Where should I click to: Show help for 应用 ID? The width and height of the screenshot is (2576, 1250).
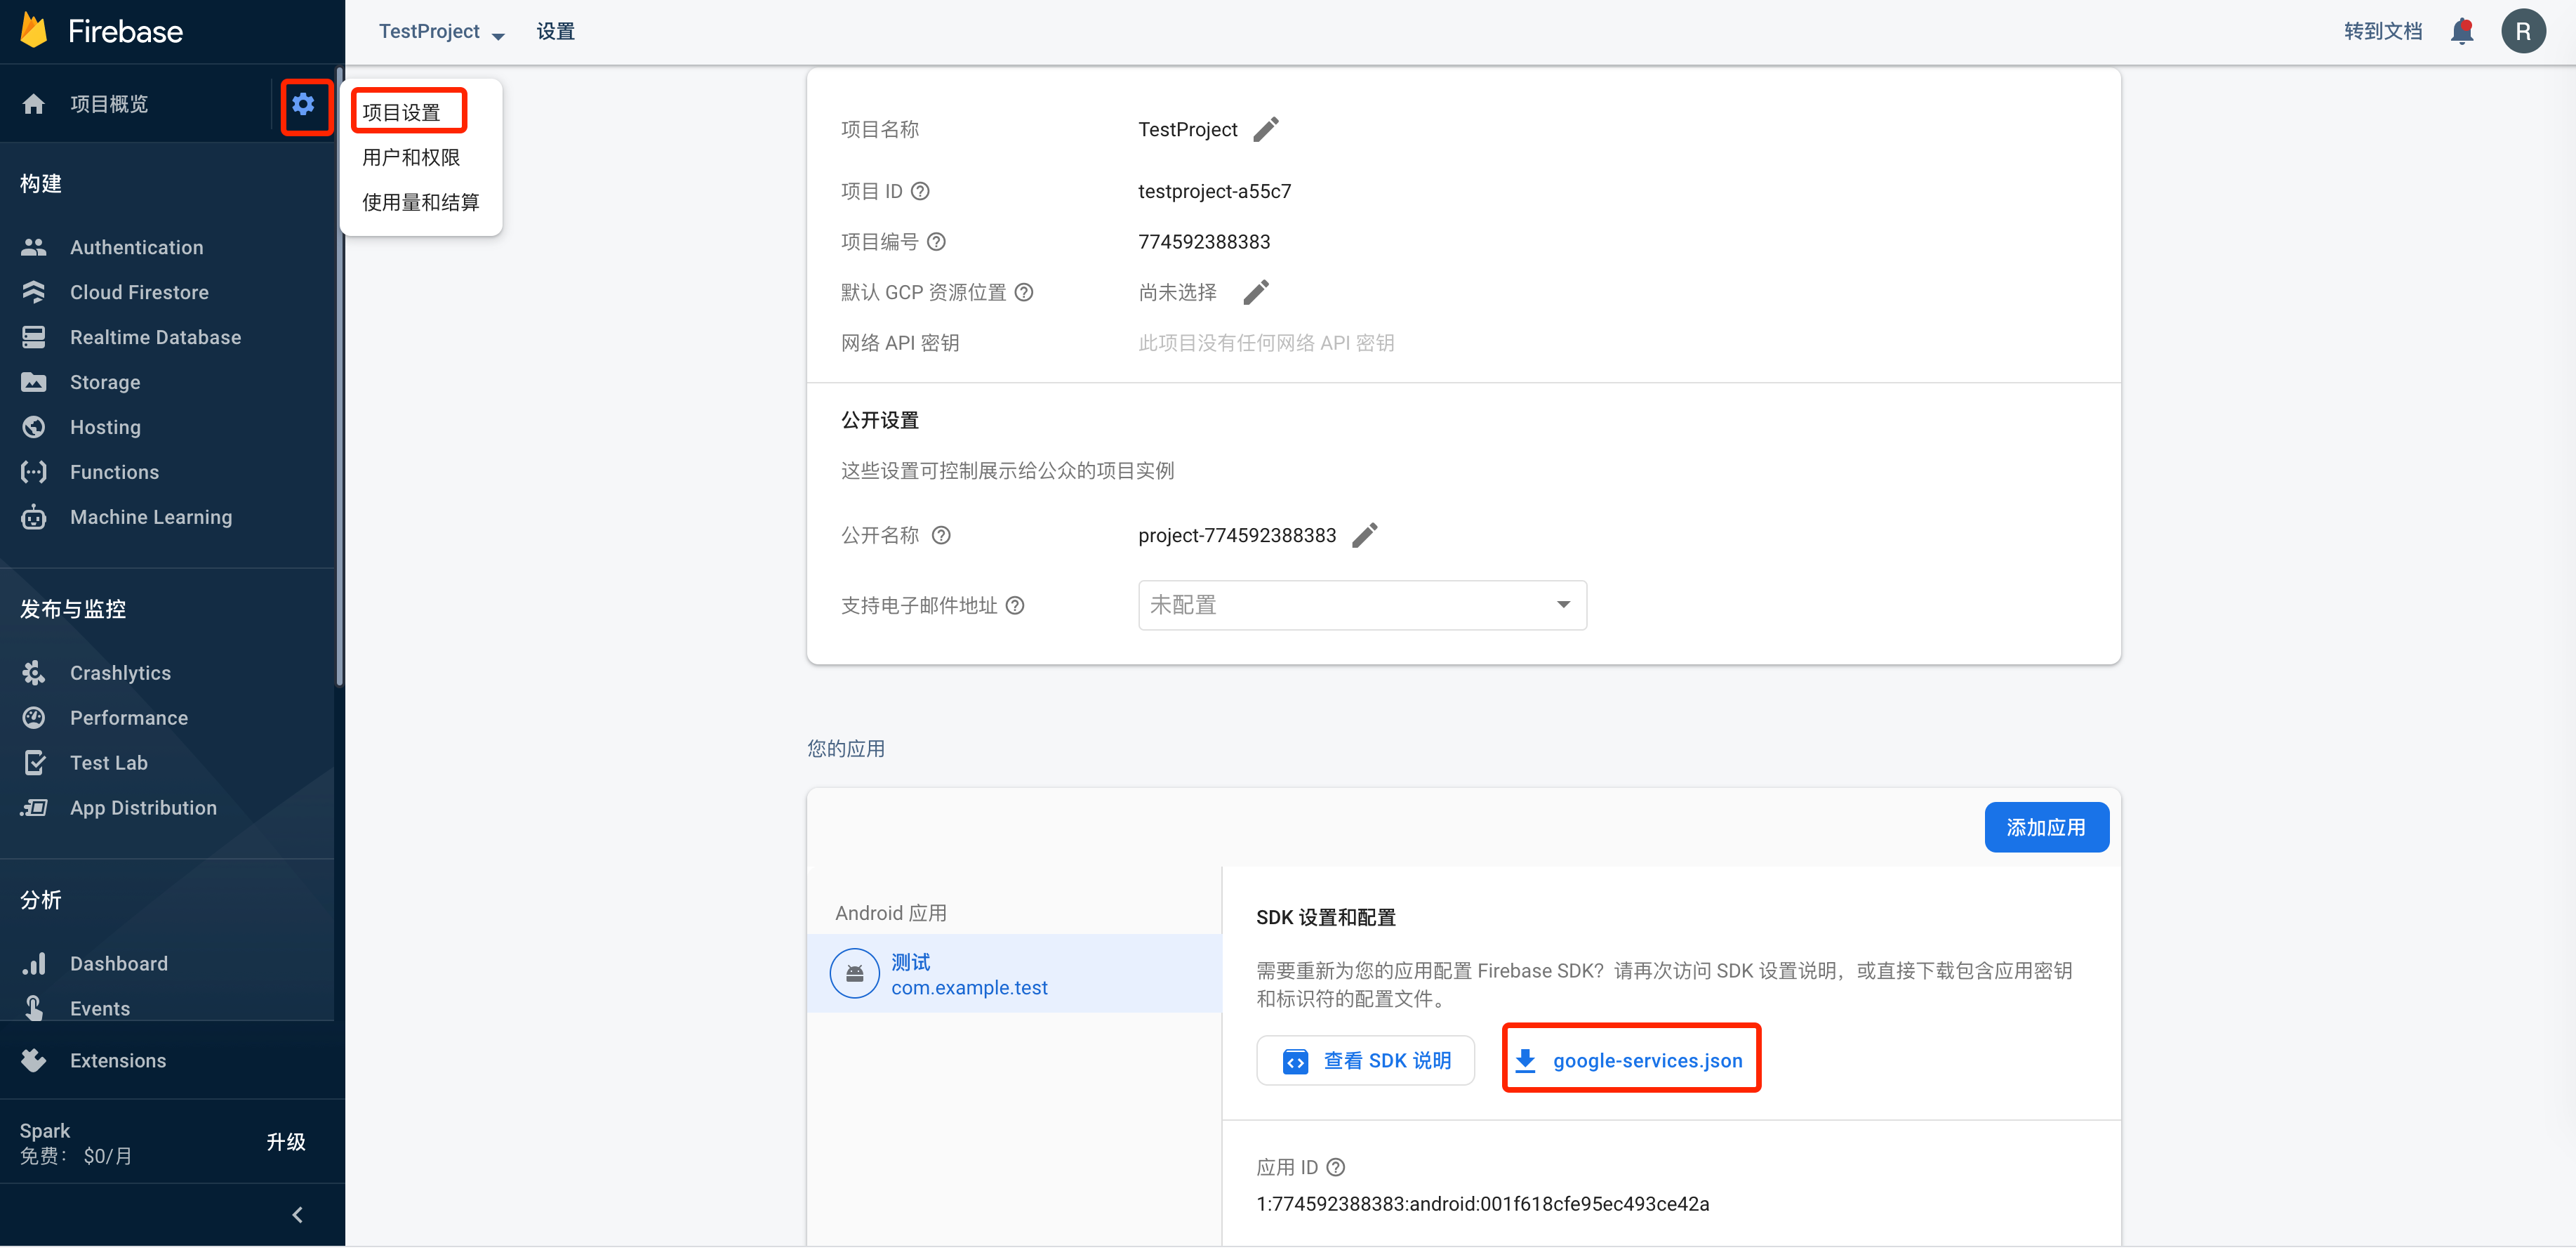tap(1336, 1167)
